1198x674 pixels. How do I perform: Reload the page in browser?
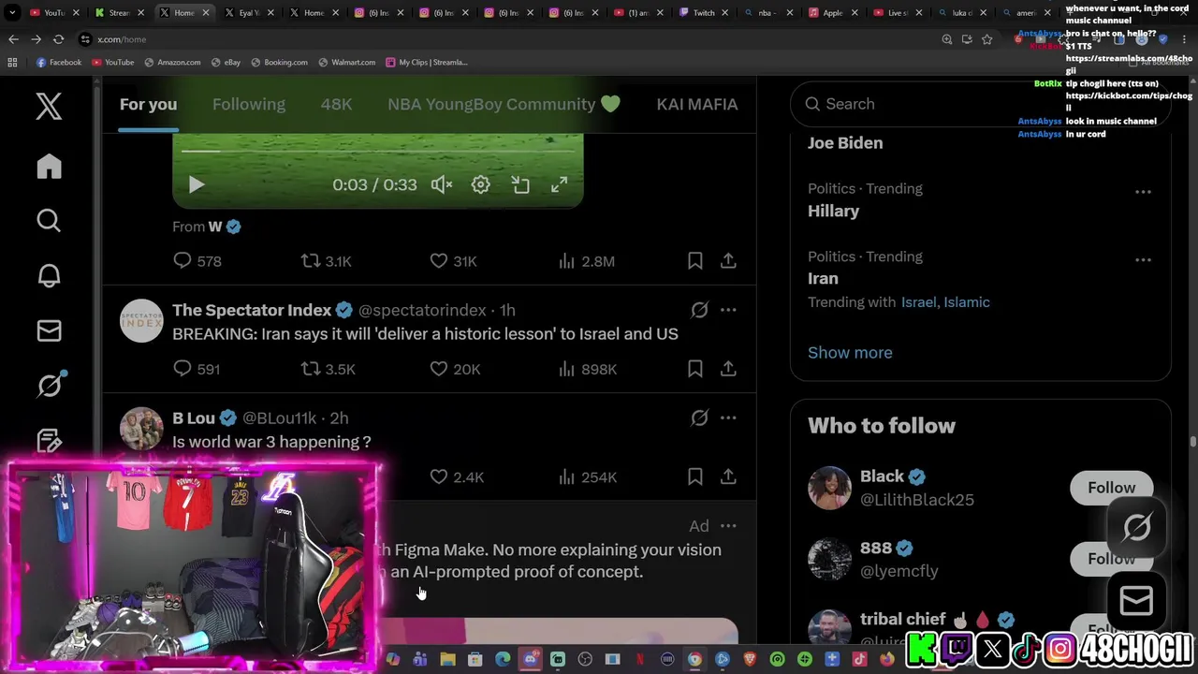pos(58,39)
